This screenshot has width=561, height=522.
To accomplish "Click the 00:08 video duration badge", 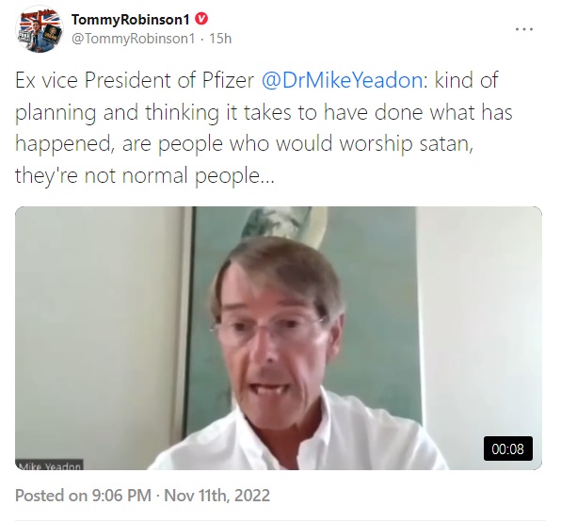I will 507,449.
